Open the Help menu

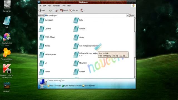69,6
